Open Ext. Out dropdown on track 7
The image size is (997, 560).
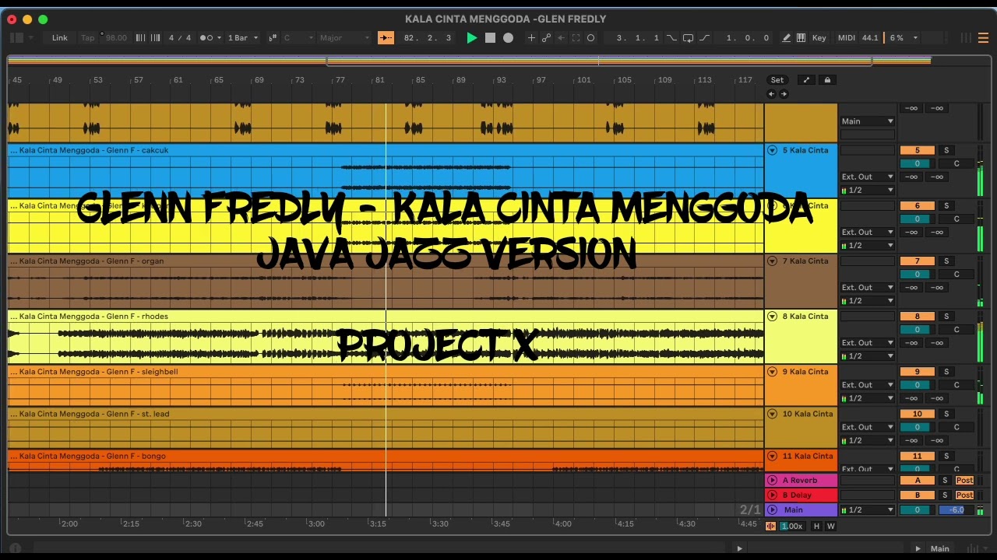coord(867,288)
